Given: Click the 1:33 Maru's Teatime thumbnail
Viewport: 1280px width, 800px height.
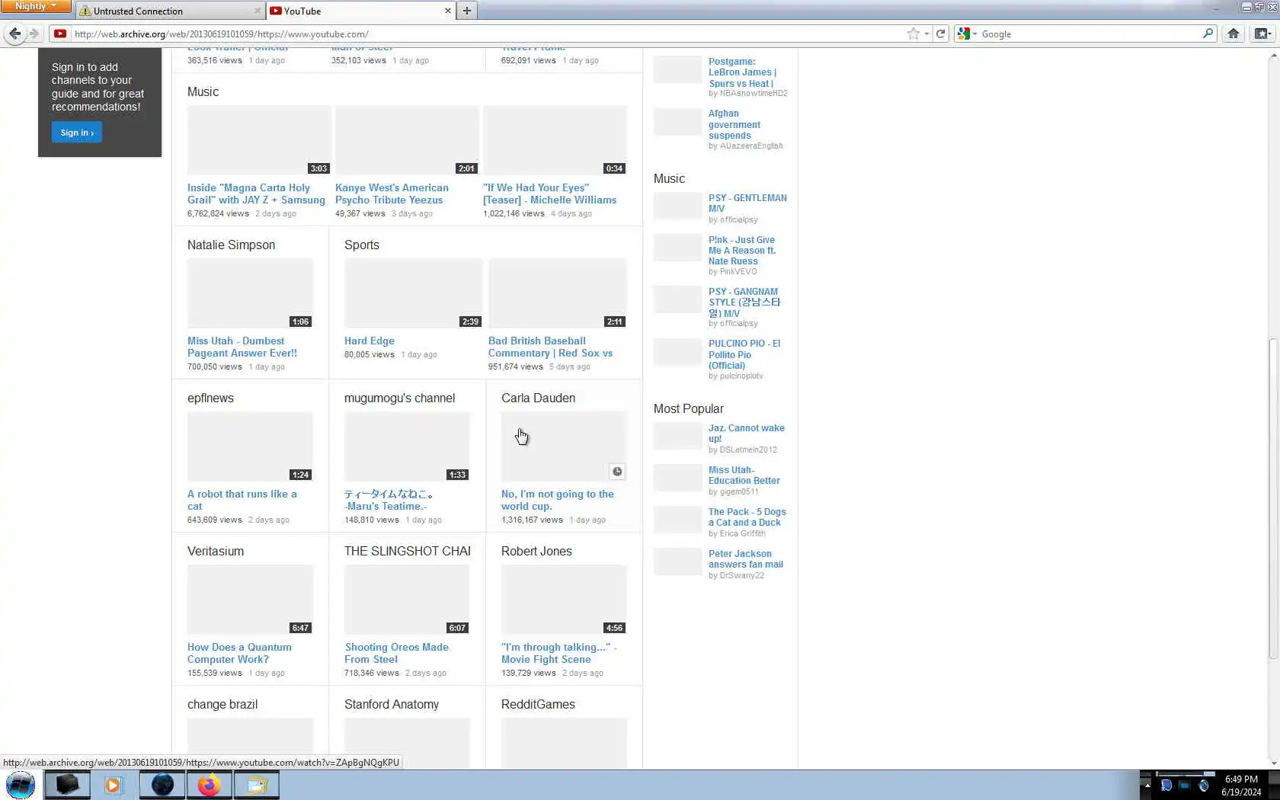Looking at the screenshot, I should point(407,446).
